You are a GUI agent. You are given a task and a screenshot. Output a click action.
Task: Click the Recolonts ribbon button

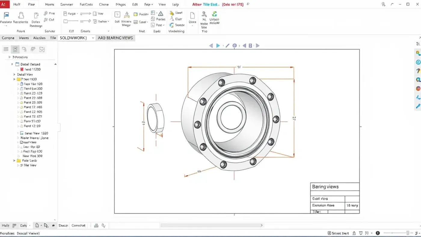point(20,18)
